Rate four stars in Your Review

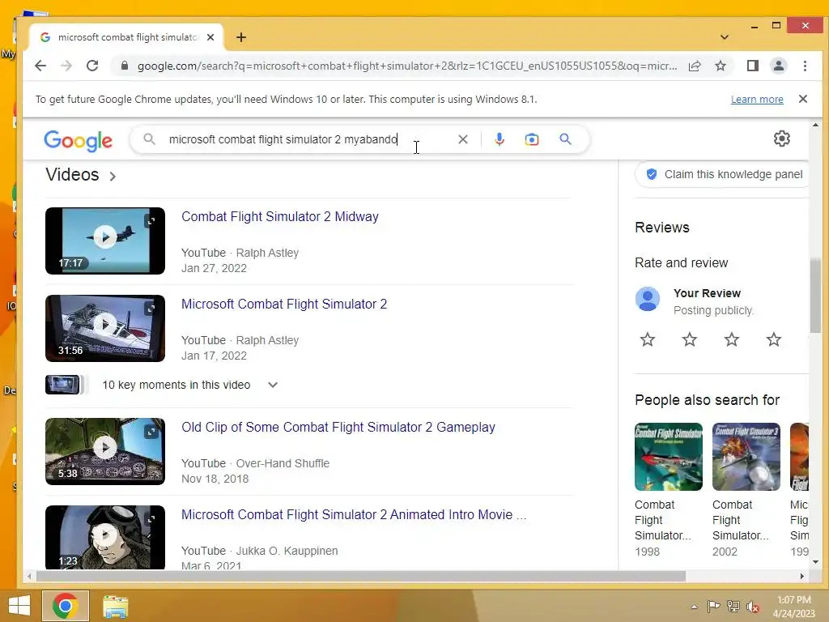pos(773,339)
